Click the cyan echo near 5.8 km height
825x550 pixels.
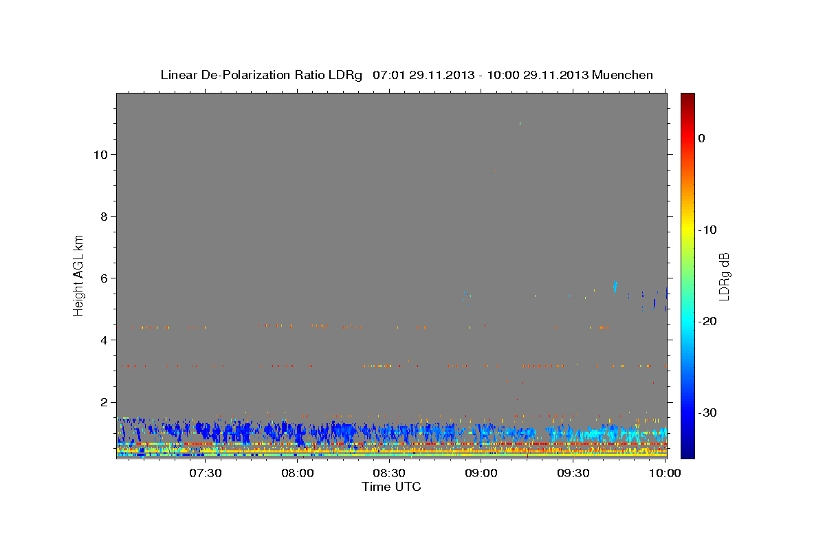[x=615, y=285]
